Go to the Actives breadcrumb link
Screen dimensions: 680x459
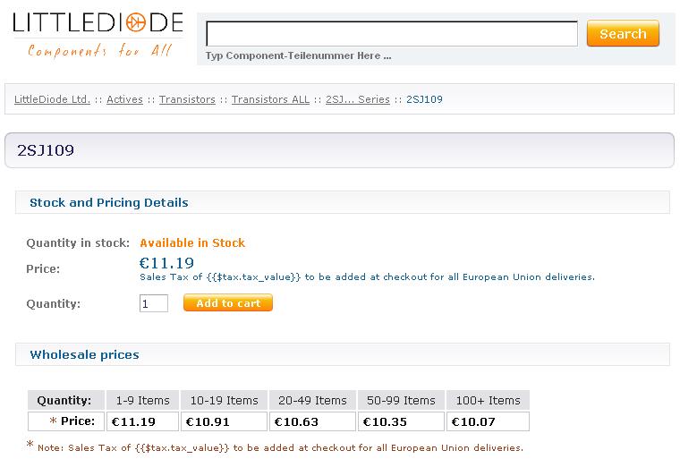[x=124, y=99]
